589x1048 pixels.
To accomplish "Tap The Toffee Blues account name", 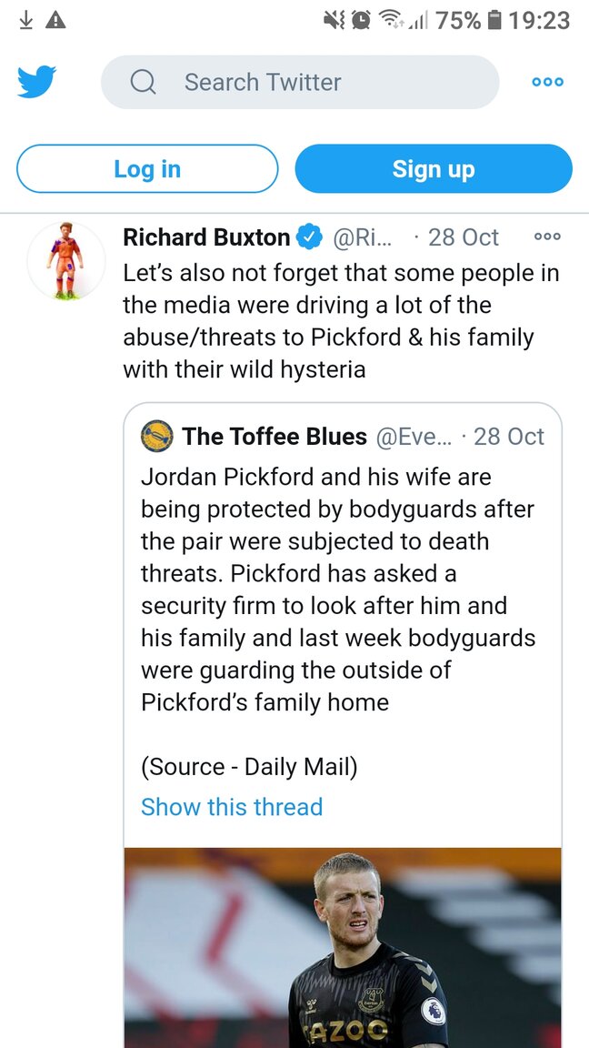I will click(275, 437).
